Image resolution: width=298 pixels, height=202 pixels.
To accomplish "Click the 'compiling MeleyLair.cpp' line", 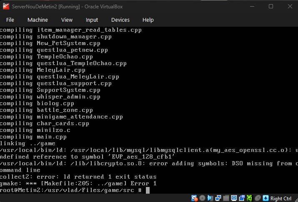I will coord(43,70).
